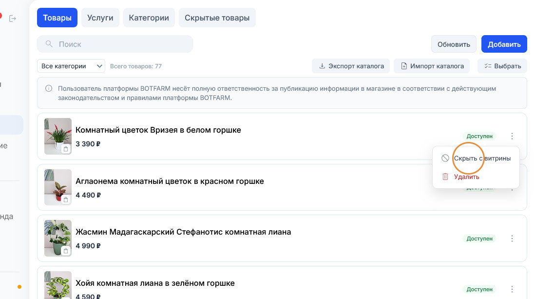Focus the Поиск search field

click(x=115, y=44)
